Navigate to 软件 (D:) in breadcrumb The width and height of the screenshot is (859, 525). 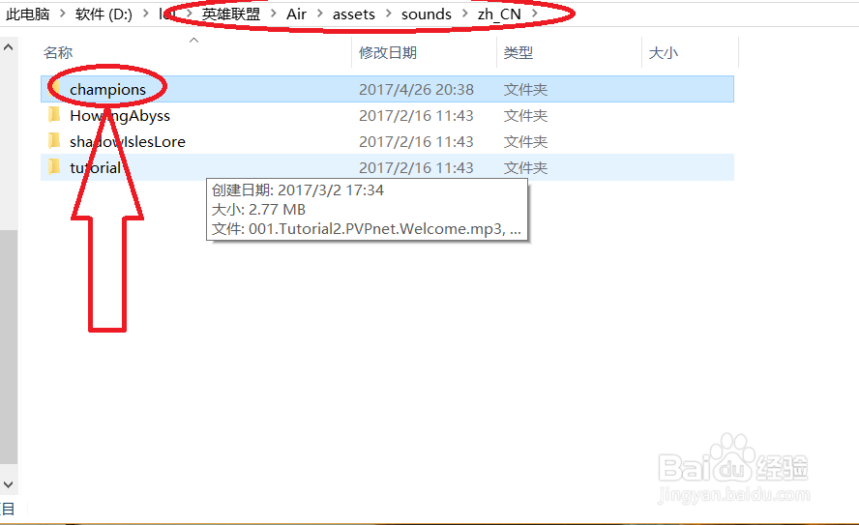104,14
